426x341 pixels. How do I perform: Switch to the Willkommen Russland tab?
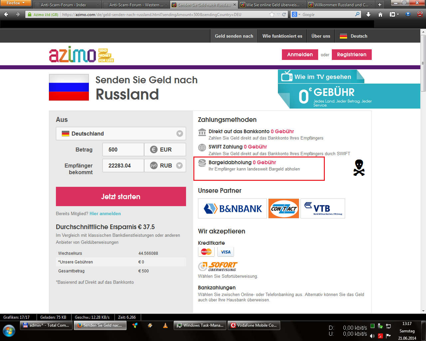click(x=340, y=5)
